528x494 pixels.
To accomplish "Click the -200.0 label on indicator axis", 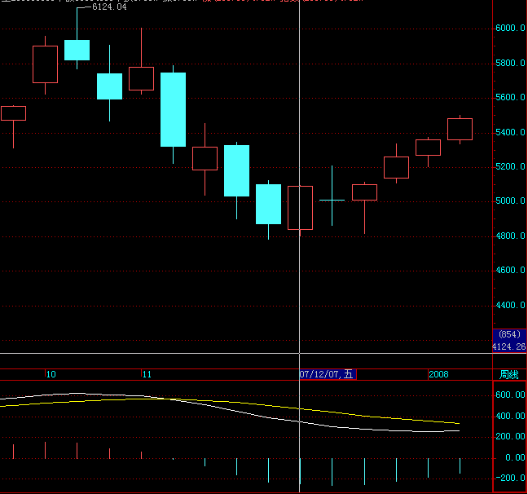I will tap(510, 479).
